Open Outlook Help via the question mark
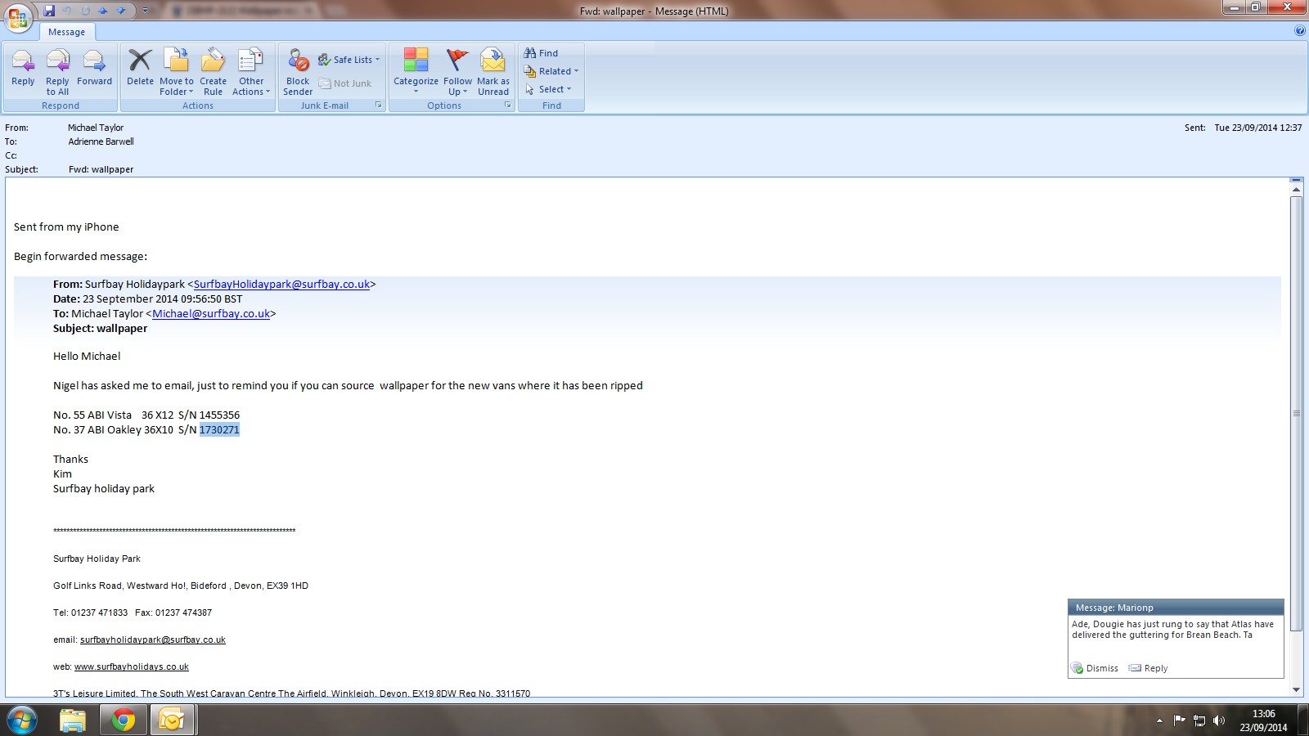 pyautogui.click(x=1300, y=31)
